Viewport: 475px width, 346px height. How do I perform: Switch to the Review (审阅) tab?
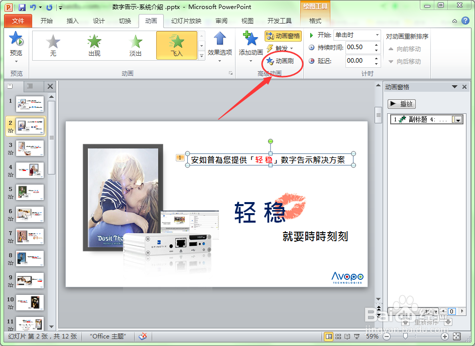click(221, 21)
